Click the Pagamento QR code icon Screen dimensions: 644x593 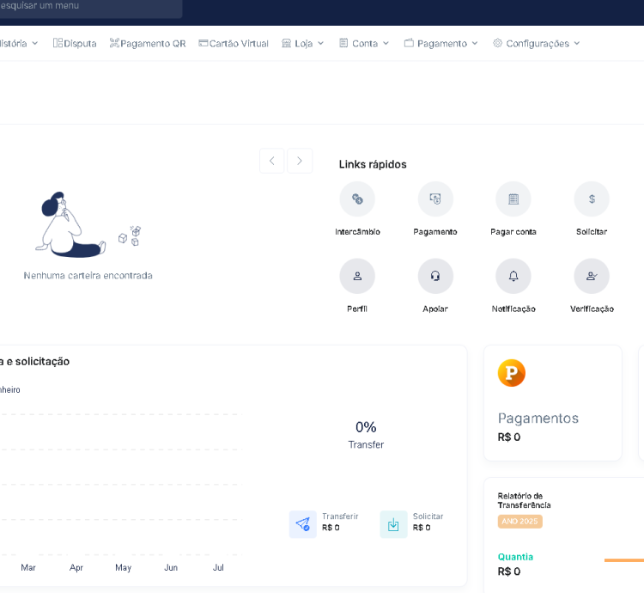pos(114,43)
